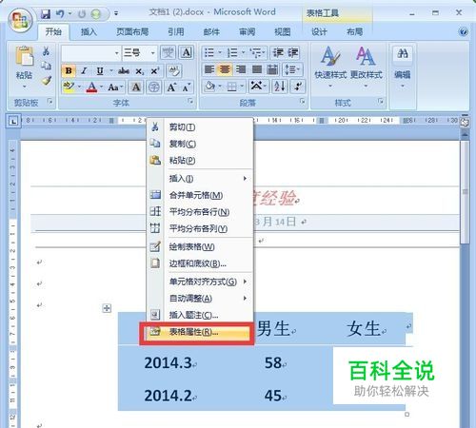The height and width of the screenshot is (428, 476).
Task: Click the Increase Indent icon
Action: point(293,52)
